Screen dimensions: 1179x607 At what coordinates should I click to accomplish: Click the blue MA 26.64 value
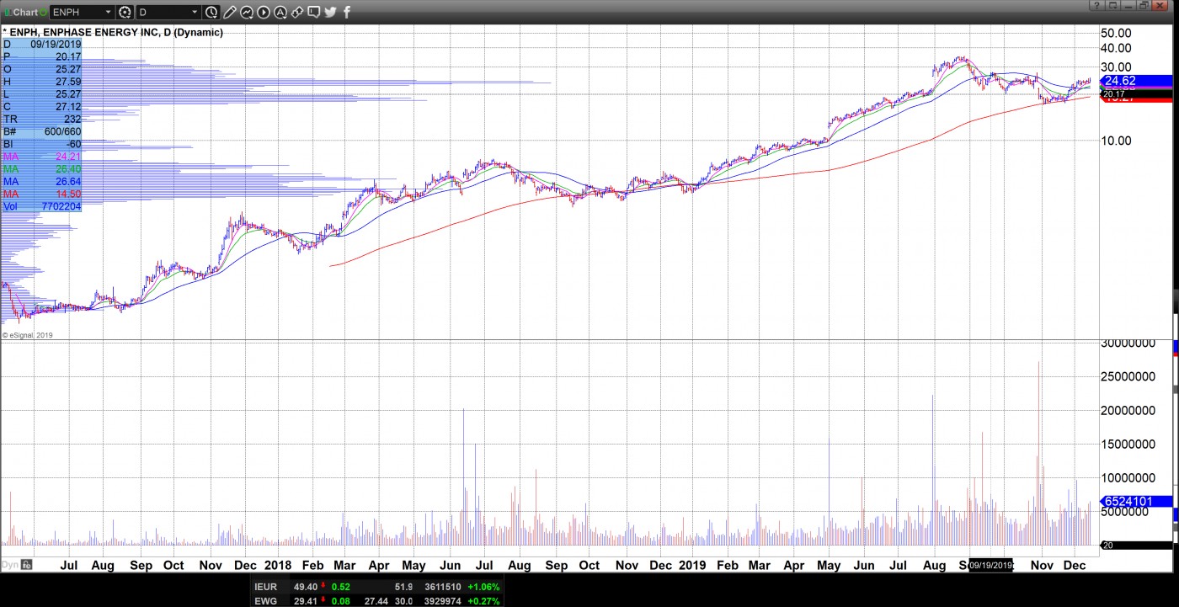pos(67,182)
